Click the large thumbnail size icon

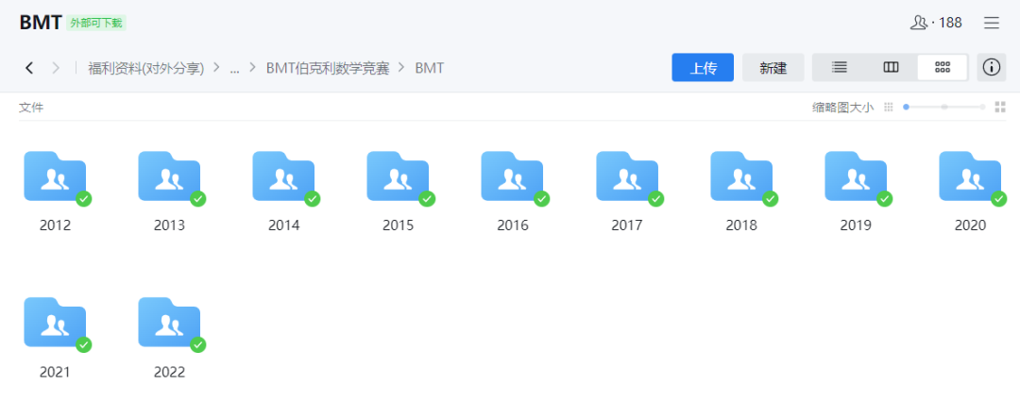[1000, 108]
